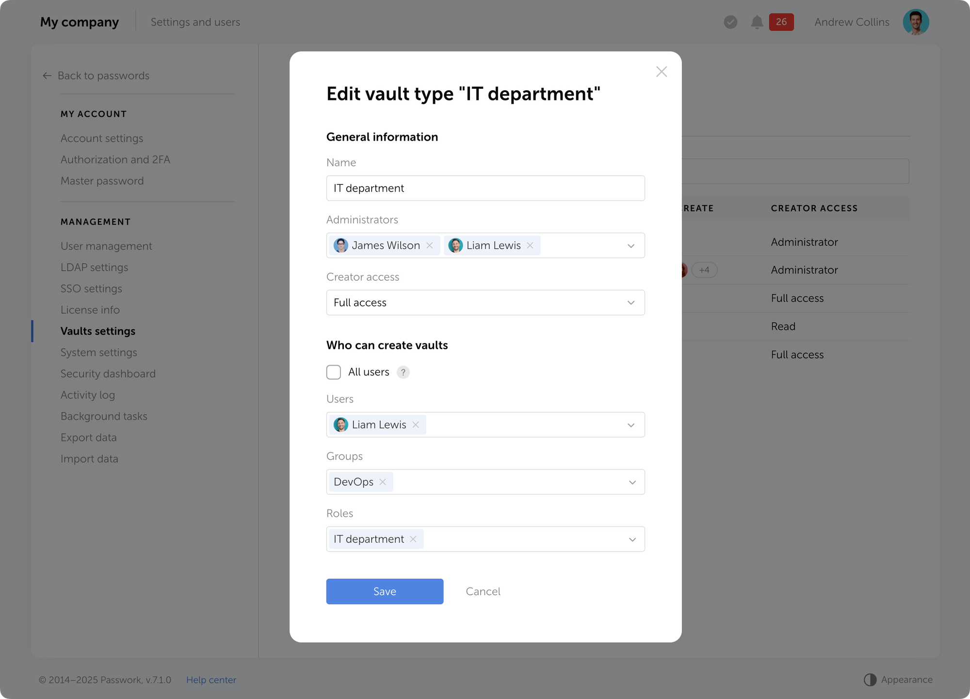The width and height of the screenshot is (970, 699).
Task: Remove Liam Lewis from Administrators field
Action: (x=530, y=245)
